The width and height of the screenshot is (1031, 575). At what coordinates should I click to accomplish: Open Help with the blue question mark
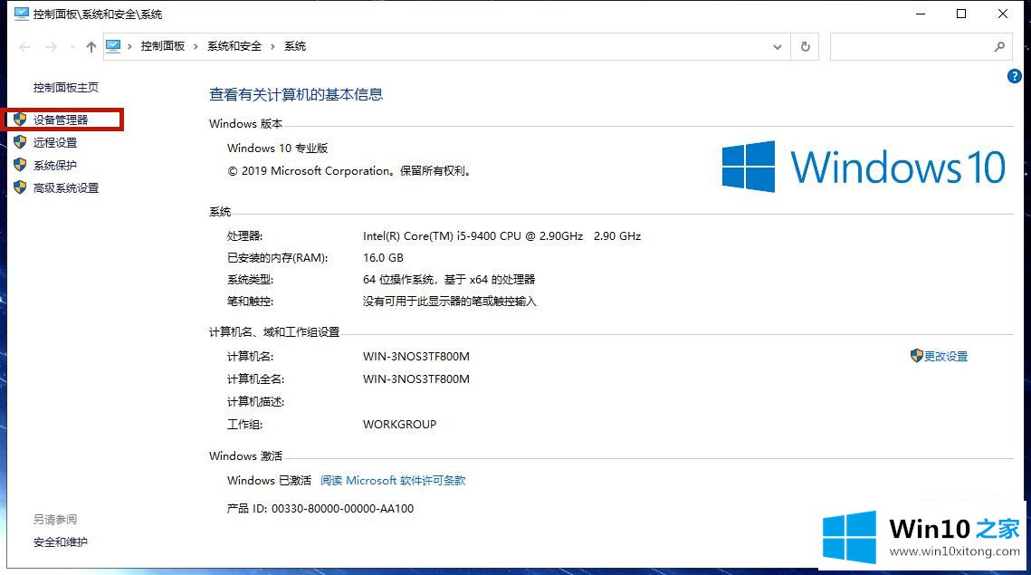pos(1014,76)
